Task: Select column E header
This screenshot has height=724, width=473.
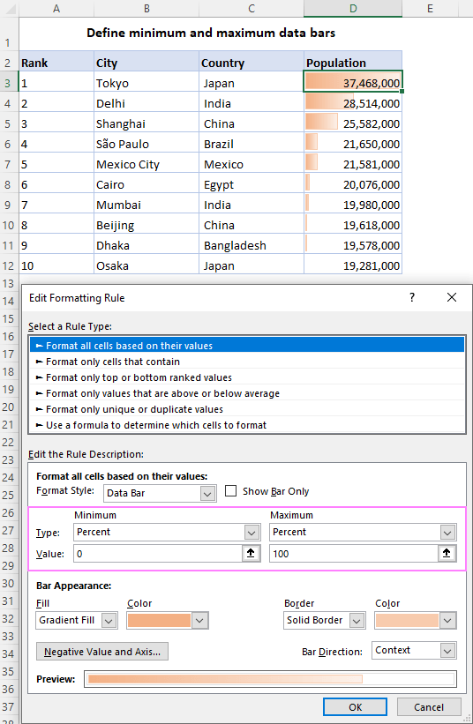Action: (430, 8)
